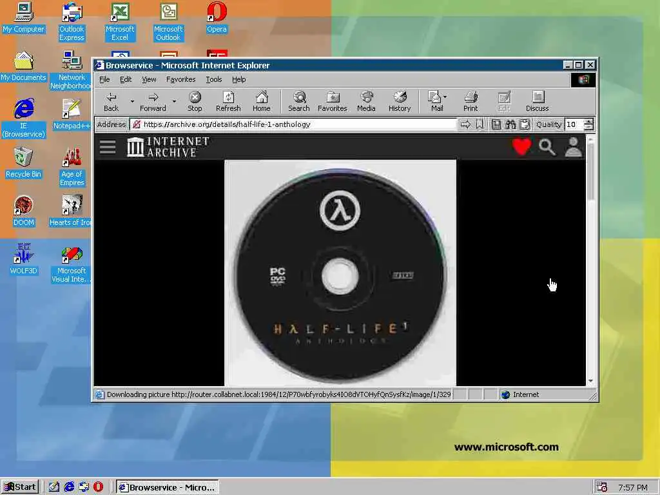
Task: Open the Help menu
Action: coord(238,79)
